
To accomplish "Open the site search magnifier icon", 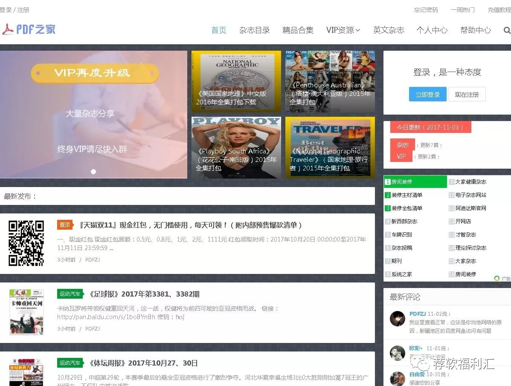I will (x=507, y=30).
